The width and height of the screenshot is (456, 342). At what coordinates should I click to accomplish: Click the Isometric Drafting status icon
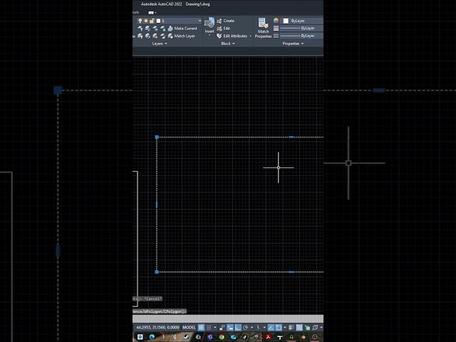tap(258, 328)
